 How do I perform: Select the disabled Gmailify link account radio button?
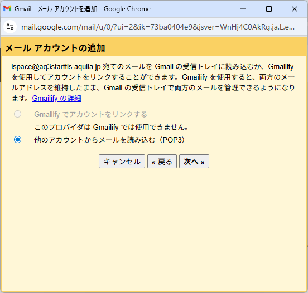pyautogui.click(x=17, y=114)
